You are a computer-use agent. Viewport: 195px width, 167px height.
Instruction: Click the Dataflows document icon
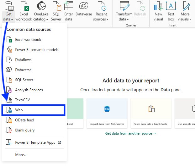(x=9, y=60)
